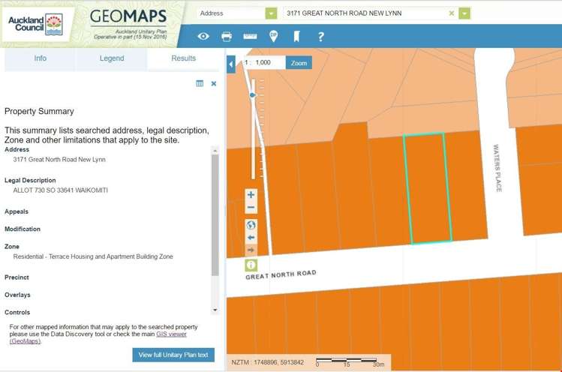Screen dimensions: 562x372
Task: Open the bookmarks icon
Action: pyautogui.click(x=297, y=36)
